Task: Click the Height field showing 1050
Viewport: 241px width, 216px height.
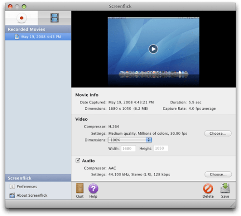Action: click(161, 148)
